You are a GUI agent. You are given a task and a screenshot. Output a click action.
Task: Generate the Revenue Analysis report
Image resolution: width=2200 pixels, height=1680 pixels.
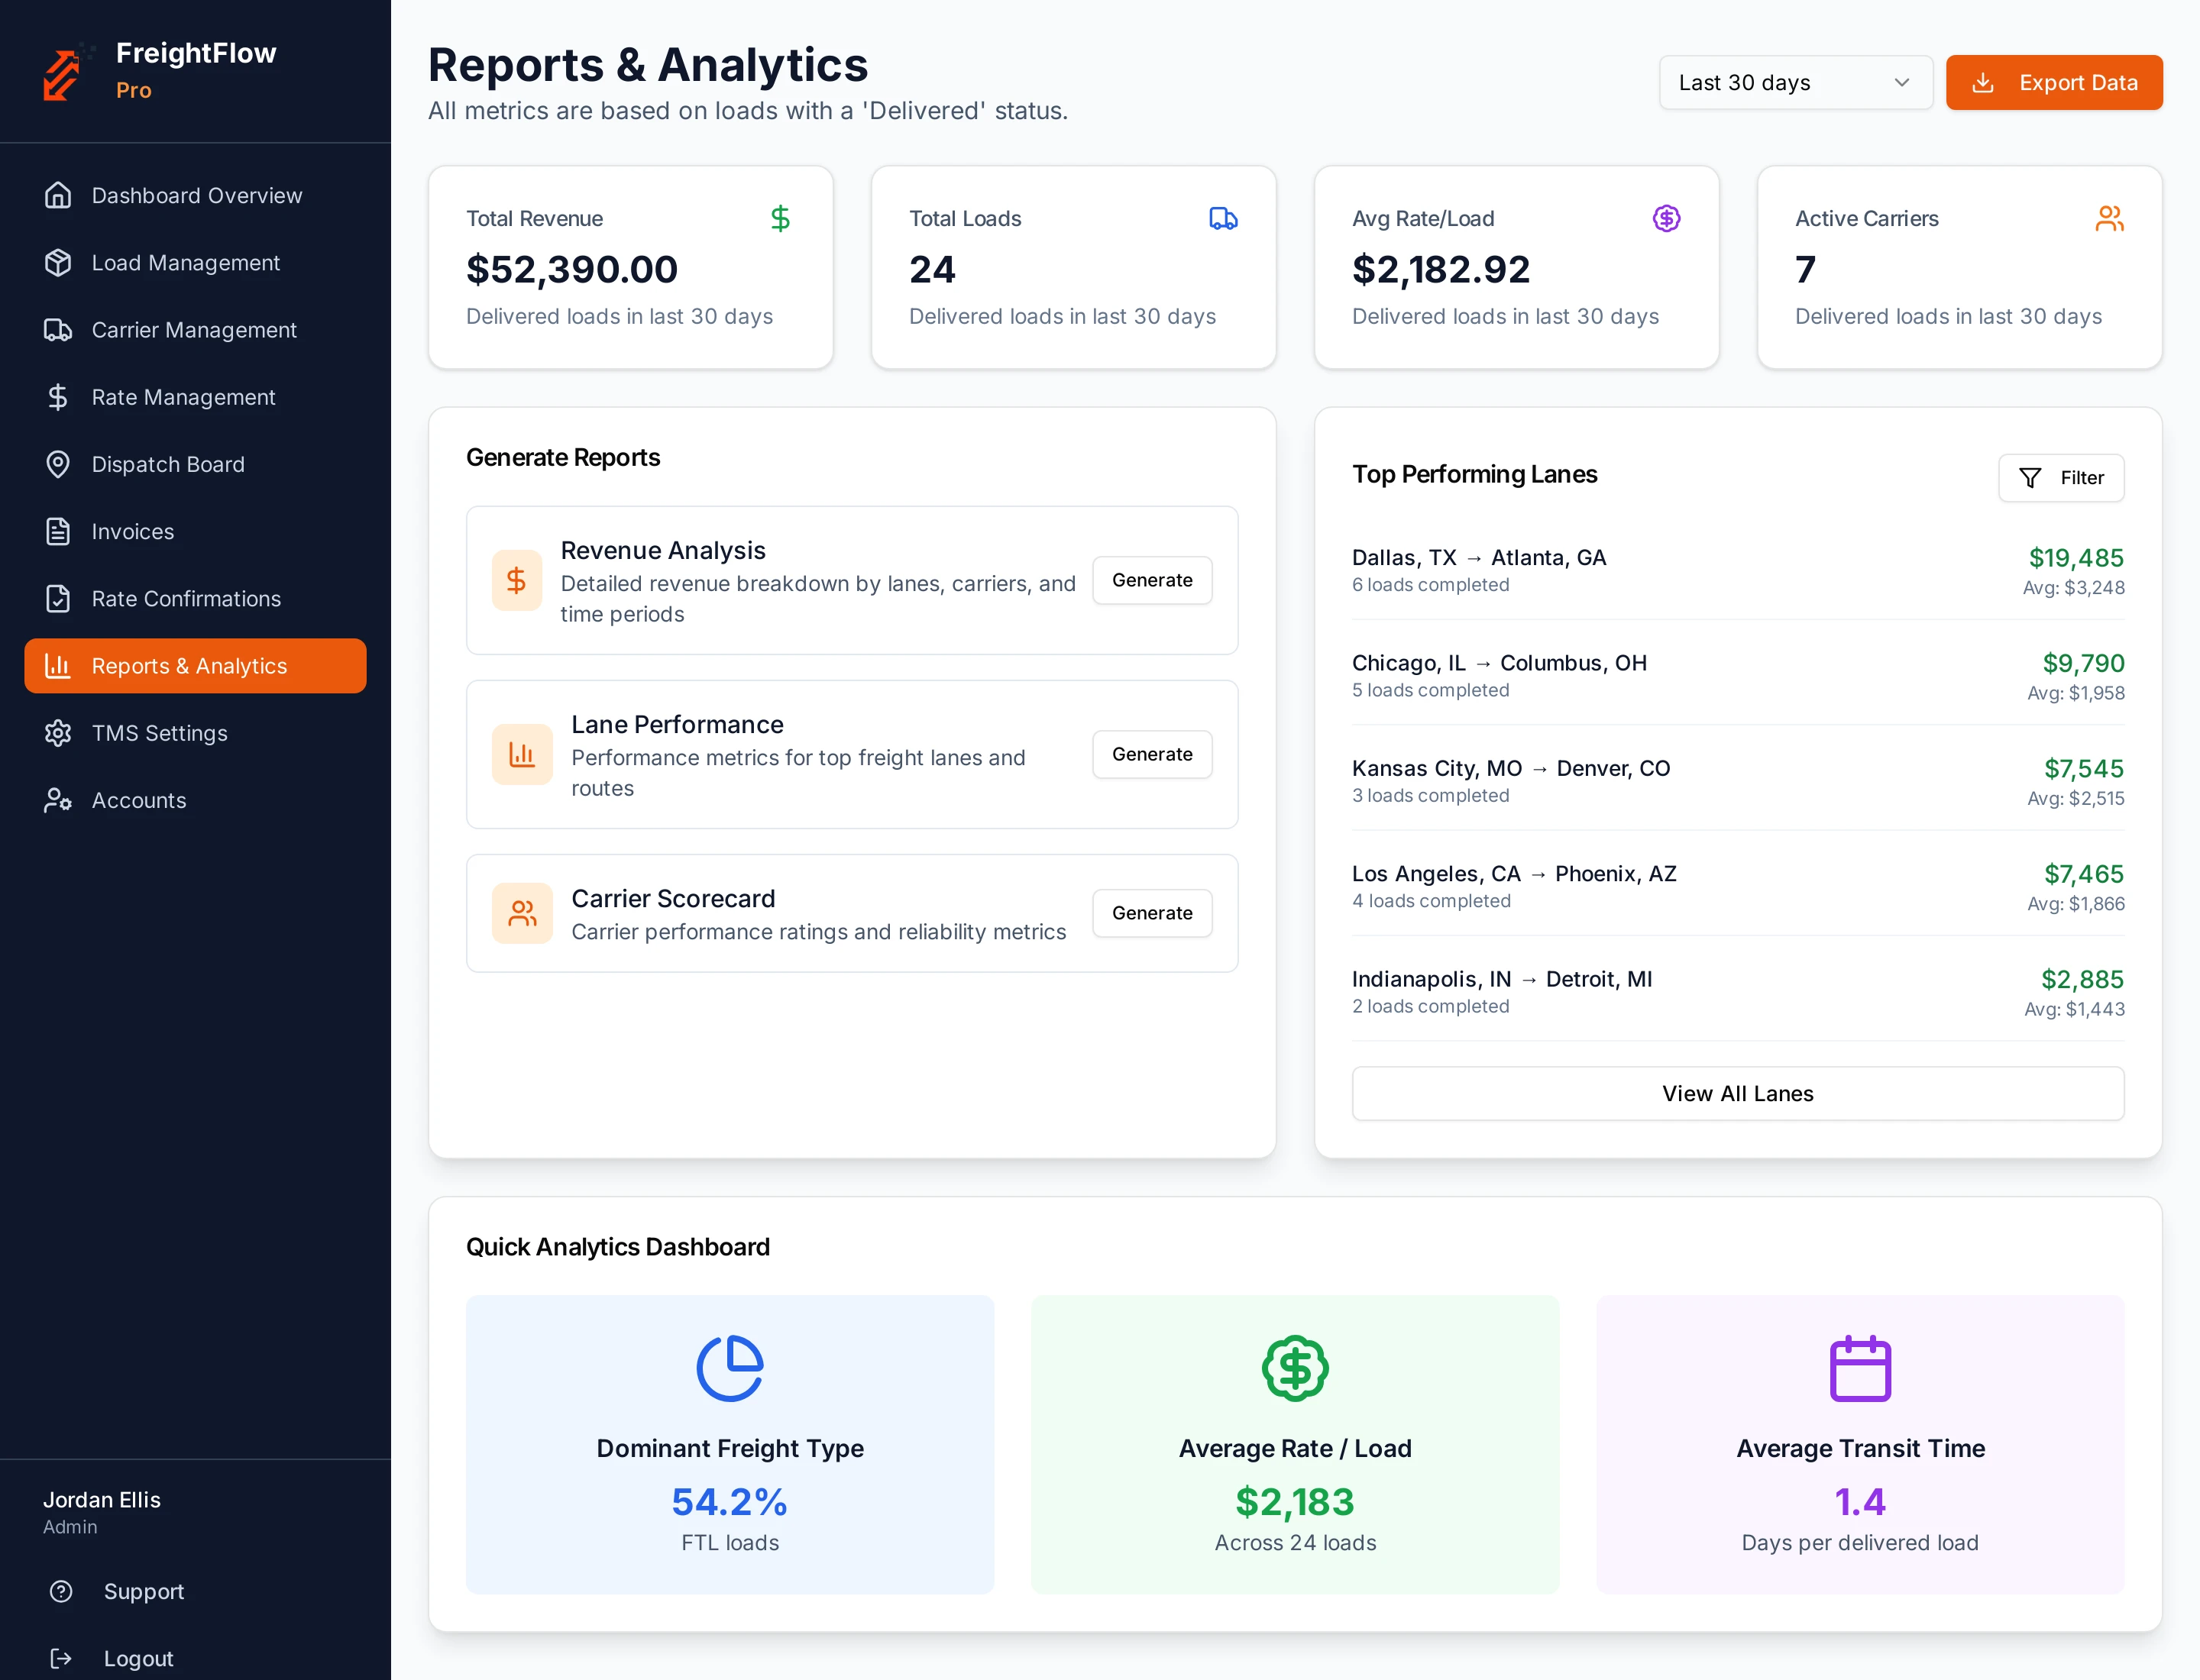click(1151, 580)
